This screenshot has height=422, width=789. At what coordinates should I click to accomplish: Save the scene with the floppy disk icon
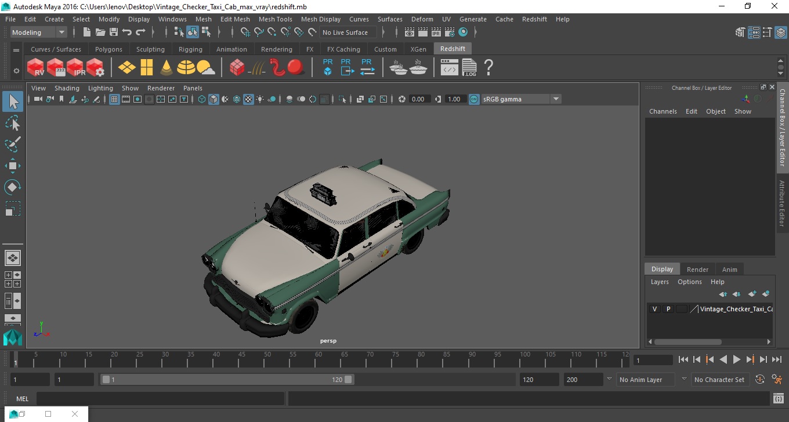pos(114,32)
